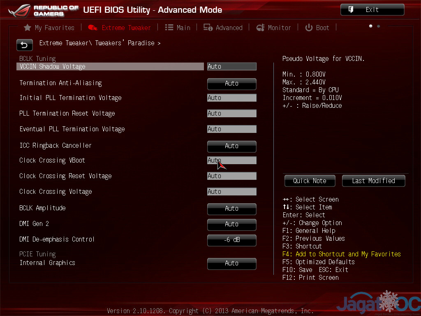421x316 pixels.
Task: Click the Tweakers' Paradise breadcrumb path
Action: (x=100, y=43)
